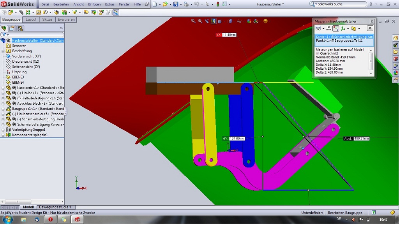Expand the Beschriftung folder in tree
399x241 pixels.
click(x=3, y=51)
